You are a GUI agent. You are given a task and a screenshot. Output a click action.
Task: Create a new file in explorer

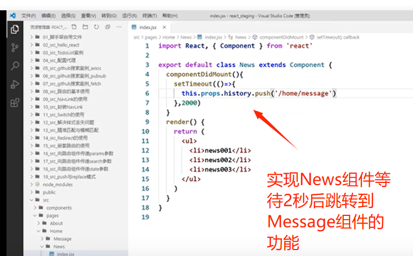coord(74,27)
